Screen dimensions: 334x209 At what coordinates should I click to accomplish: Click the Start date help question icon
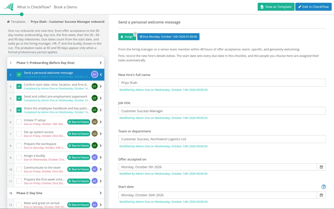(x=324, y=187)
